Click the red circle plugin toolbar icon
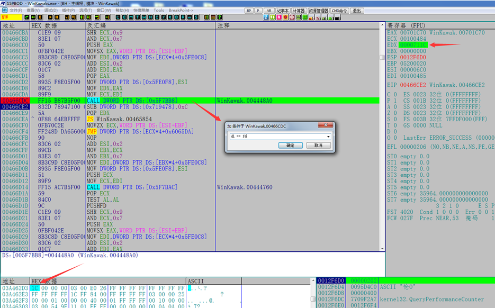Screen dimensions: 495x308 coord(286,17)
